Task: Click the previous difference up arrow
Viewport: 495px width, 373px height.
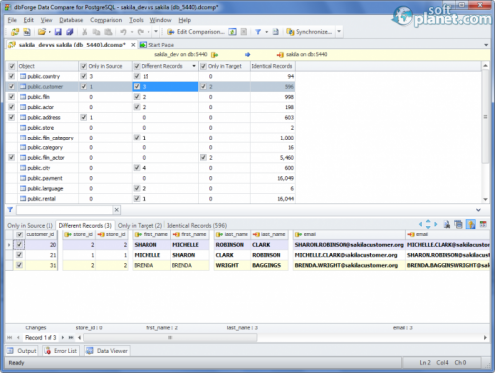Action: point(428,221)
